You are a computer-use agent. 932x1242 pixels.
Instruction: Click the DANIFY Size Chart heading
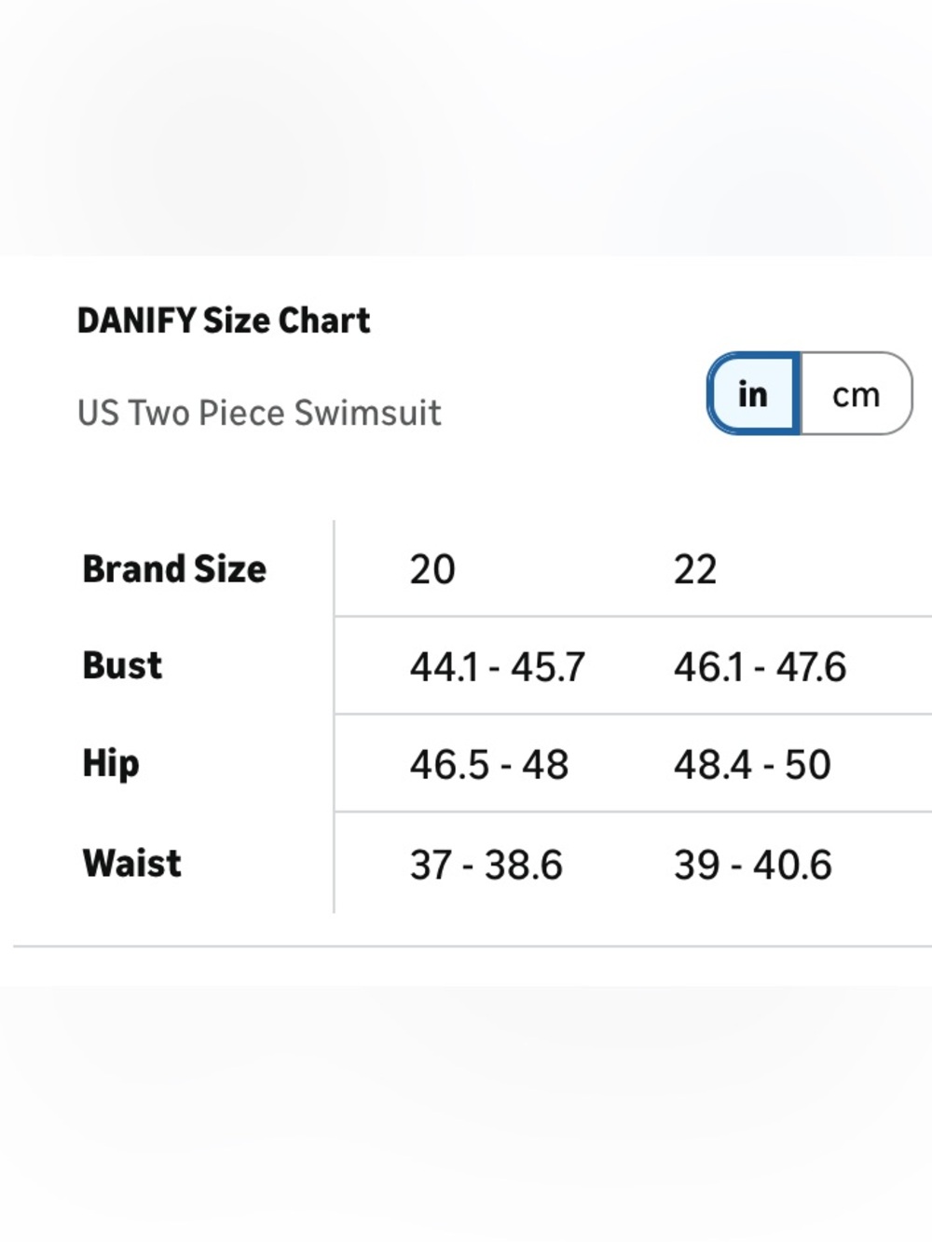(224, 321)
